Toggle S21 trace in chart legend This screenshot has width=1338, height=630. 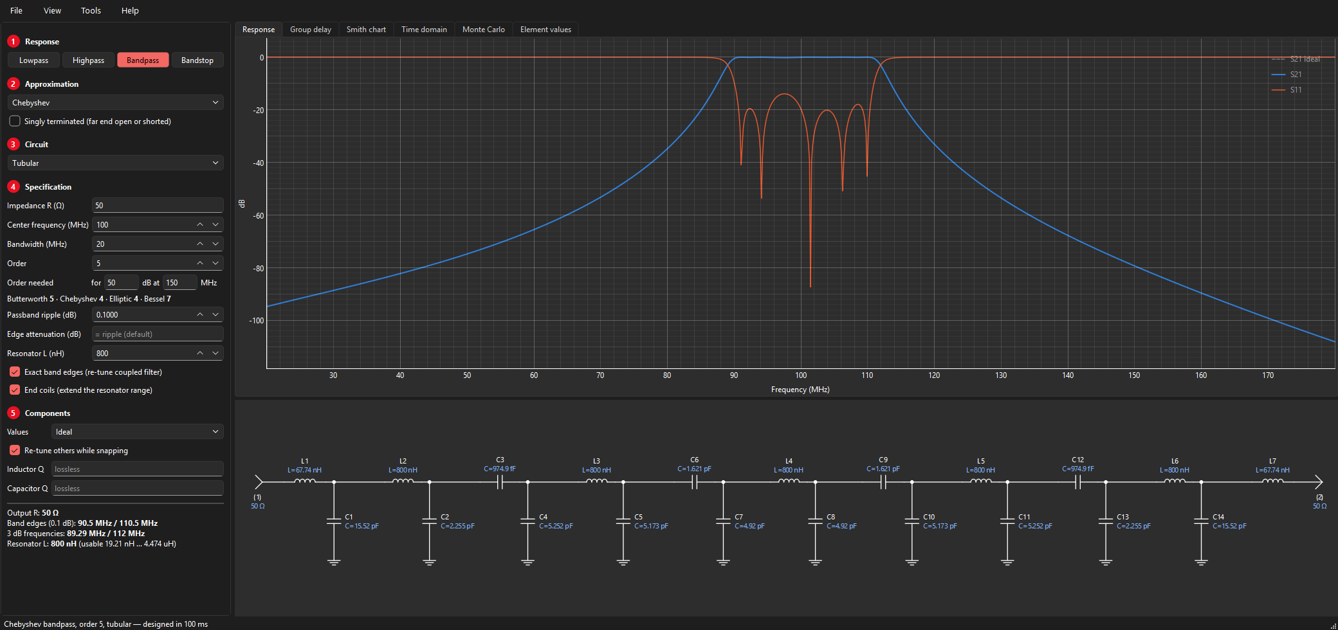tap(1287, 75)
